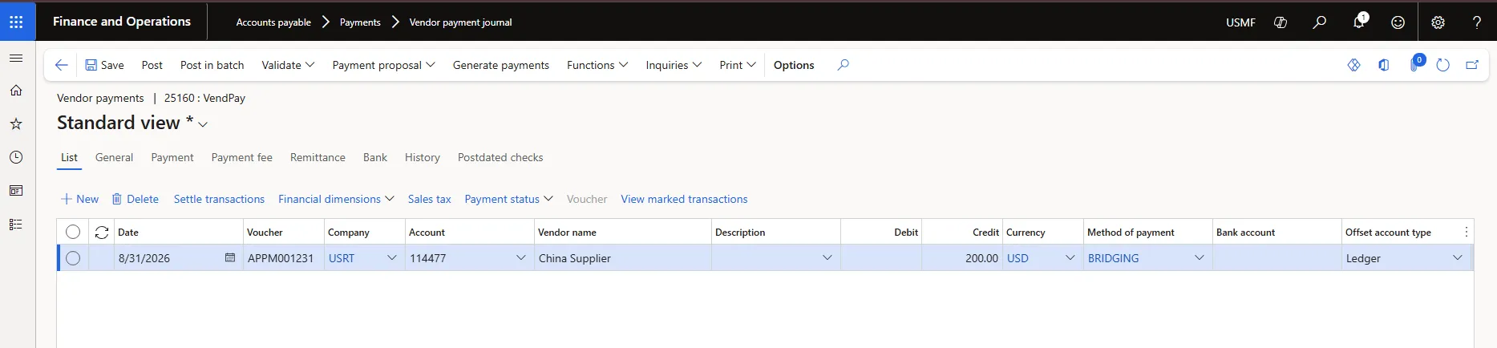Switch to the Bank tab
Image resolution: width=1497 pixels, height=348 pixels.
pos(375,157)
